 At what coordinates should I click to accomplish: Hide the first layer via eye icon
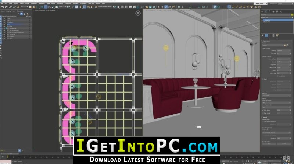click(4, 18)
